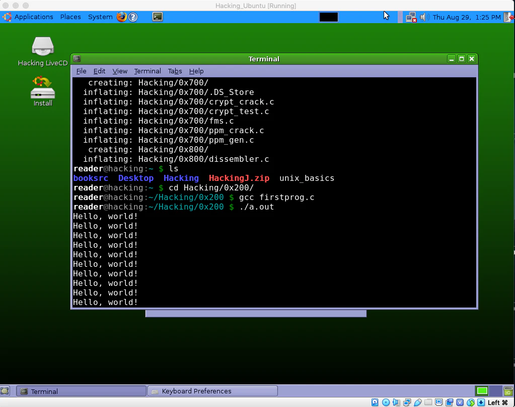Click the Terminal launcher in top panel
Screen dimensions: 515x407
[158, 17]
